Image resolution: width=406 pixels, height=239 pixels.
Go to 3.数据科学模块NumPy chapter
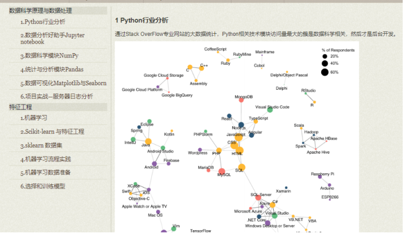[49, 56]
